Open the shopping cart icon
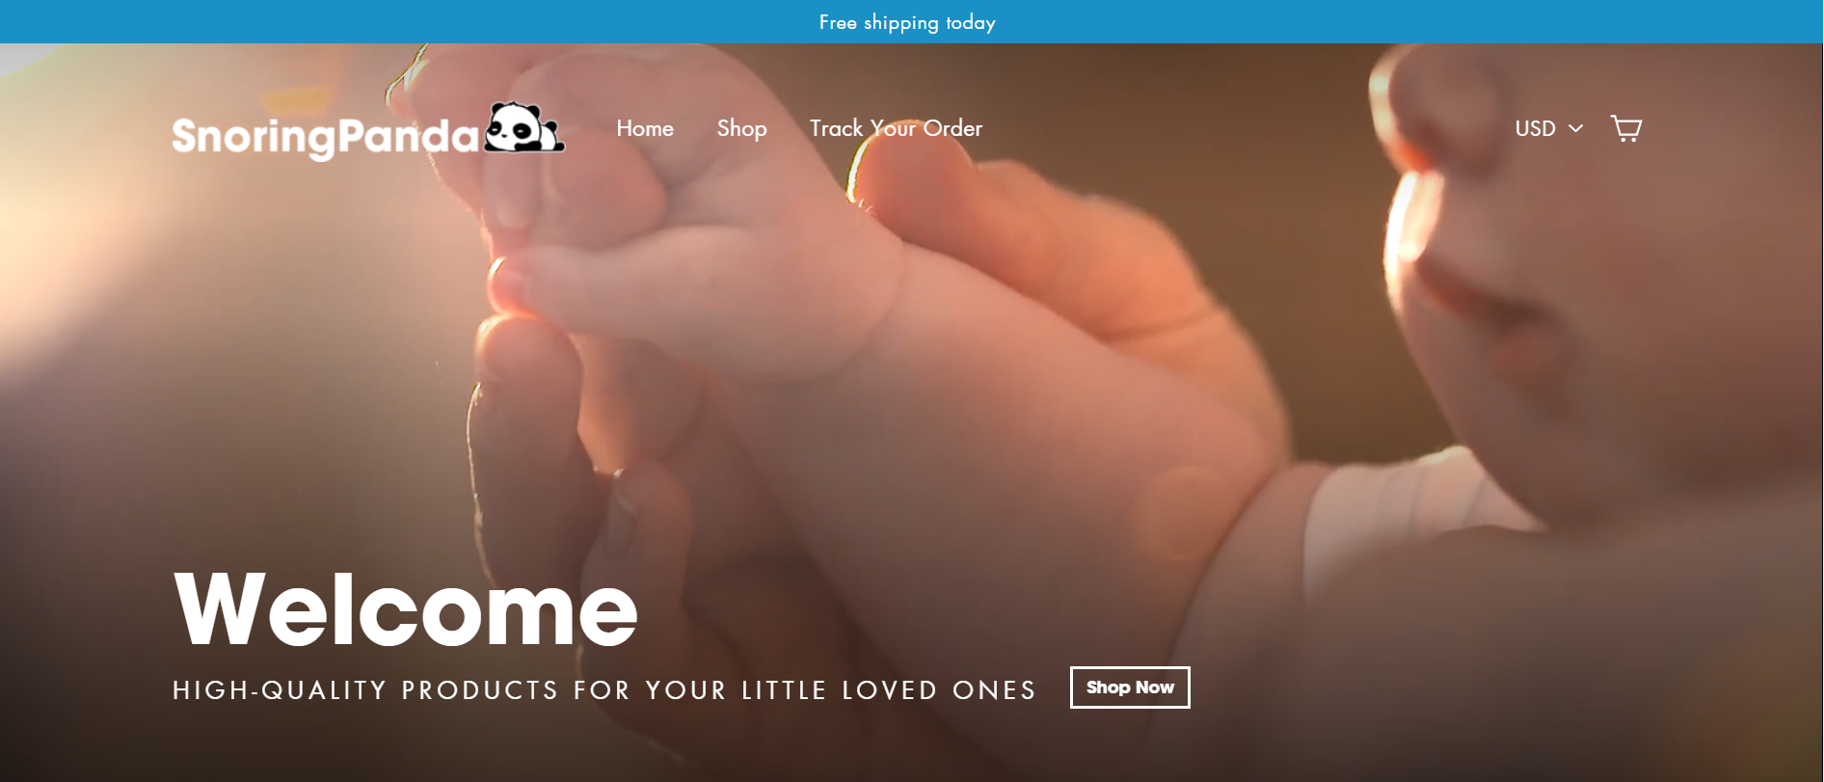 coord(1626,128)
